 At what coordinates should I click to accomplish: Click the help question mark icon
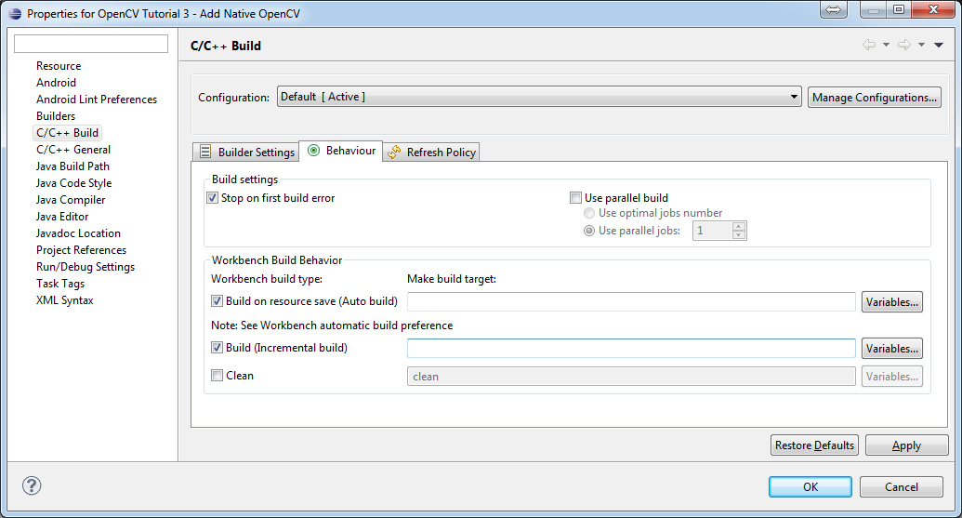point(32,485)
